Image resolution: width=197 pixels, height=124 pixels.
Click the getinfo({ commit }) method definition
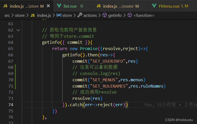[x=67, y=42]
